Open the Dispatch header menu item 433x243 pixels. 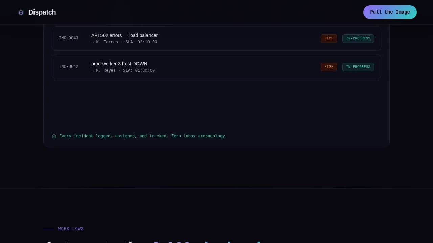tap(42, 12)
